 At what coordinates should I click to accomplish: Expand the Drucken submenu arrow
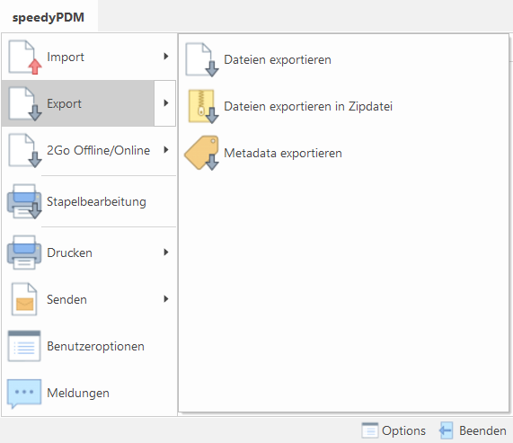(x=166, y=253)
